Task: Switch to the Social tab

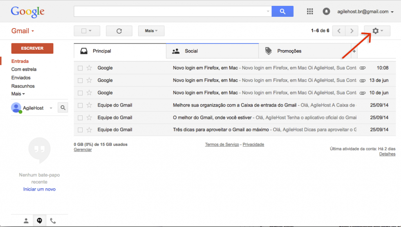Action: click(x=212, y=51)
